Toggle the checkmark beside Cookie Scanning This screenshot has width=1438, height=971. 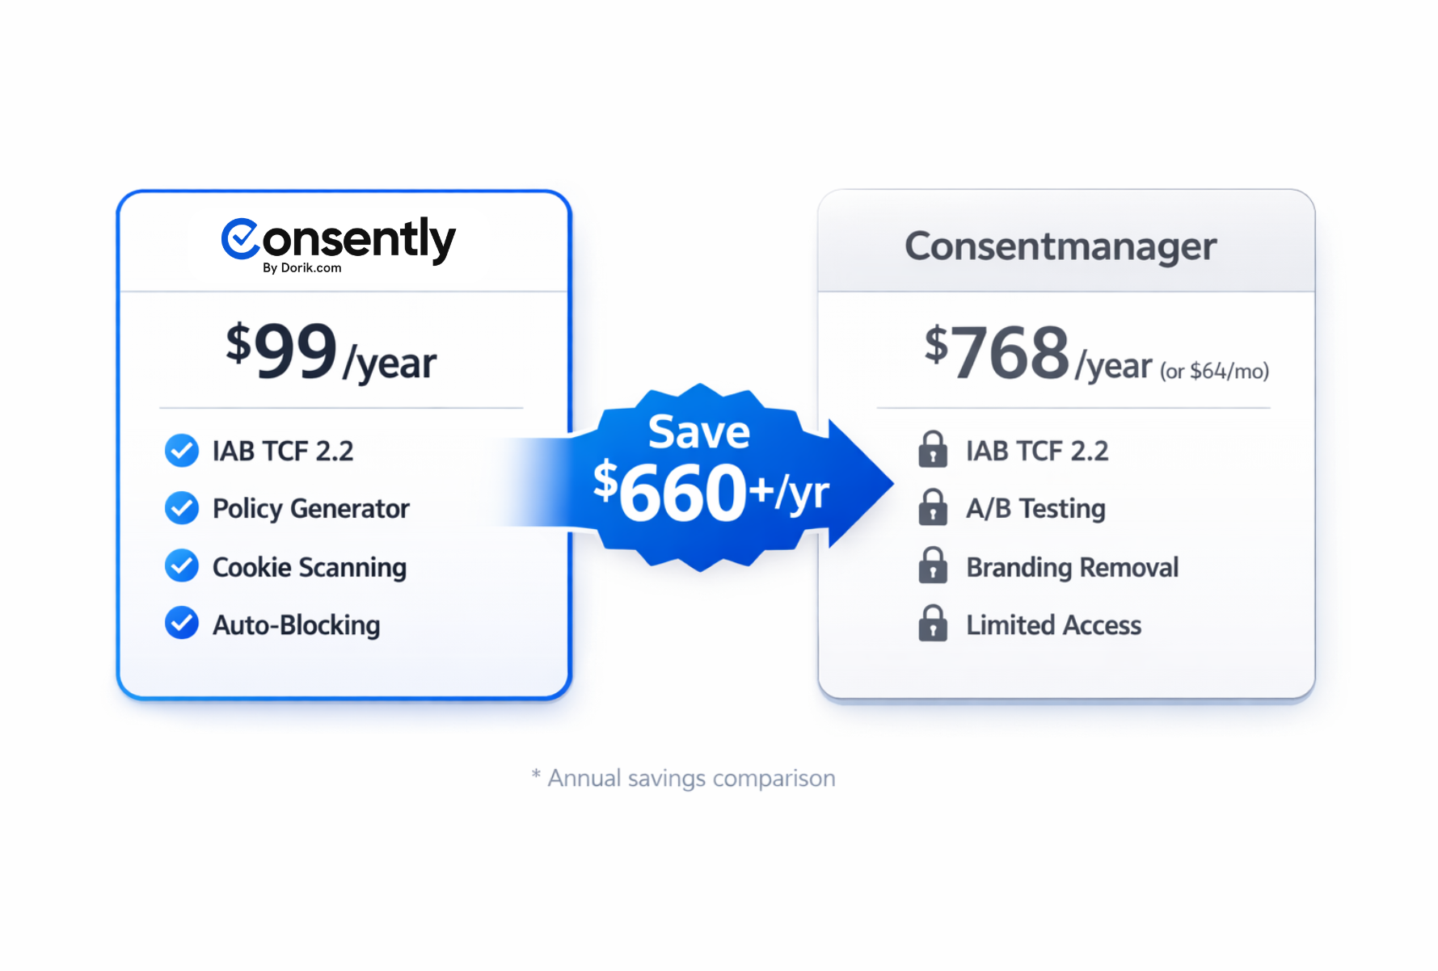click(x=182, y=566)
